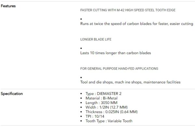Image resolution: width=195 pixels, height=127 pixels.
Task: Click the Features section heading
Action: point(8,6)
